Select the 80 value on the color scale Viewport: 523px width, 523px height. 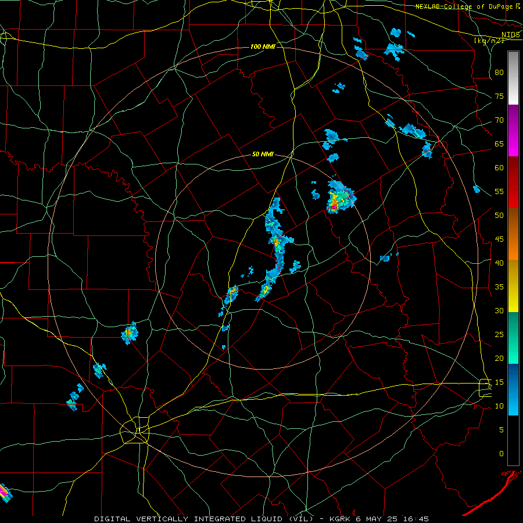pyautogui.click(x=499, y=73)
